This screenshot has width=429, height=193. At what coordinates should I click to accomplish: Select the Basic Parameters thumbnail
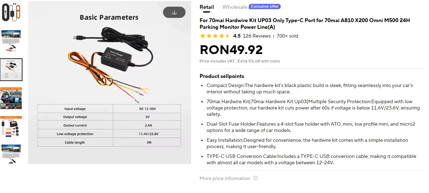11,70
